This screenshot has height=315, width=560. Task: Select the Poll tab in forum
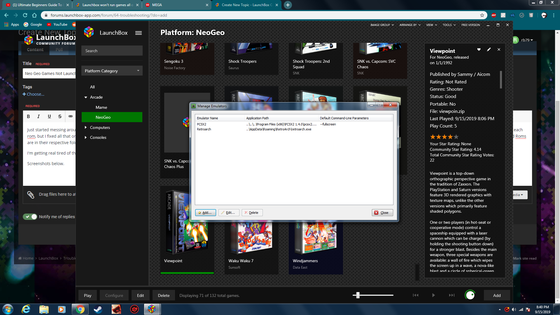click(59, 50)
